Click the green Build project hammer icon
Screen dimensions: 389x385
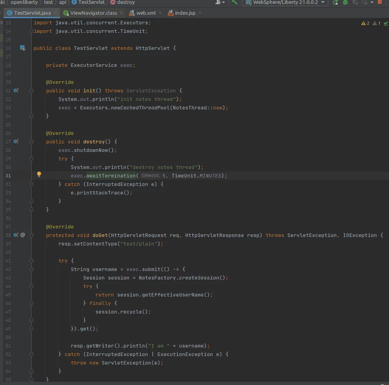(234, 2)
